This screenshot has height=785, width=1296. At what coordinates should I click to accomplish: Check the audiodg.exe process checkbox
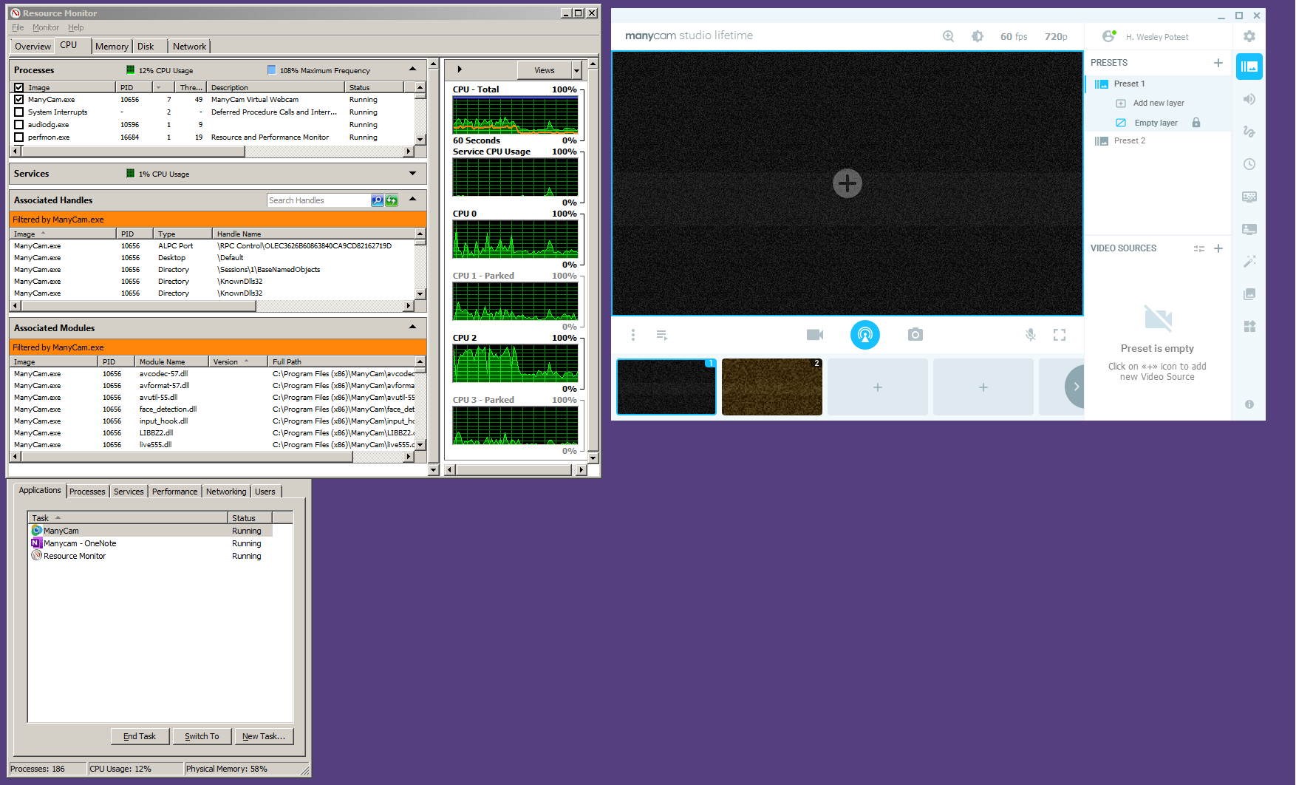19,124
